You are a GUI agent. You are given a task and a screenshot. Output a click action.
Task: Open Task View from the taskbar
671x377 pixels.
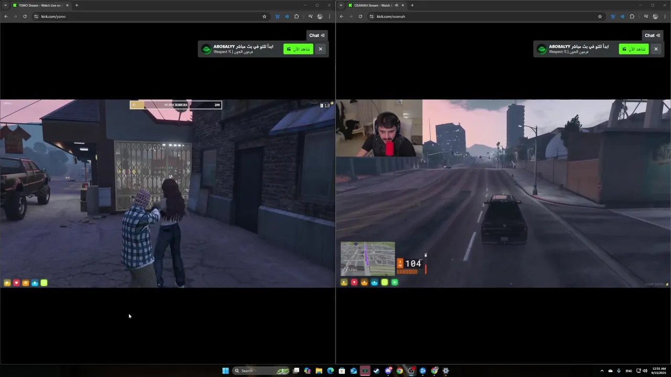(296, 371)
